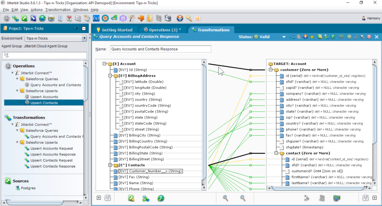Open help via the question mark icon
382x206 pixels.
point(369,37)
